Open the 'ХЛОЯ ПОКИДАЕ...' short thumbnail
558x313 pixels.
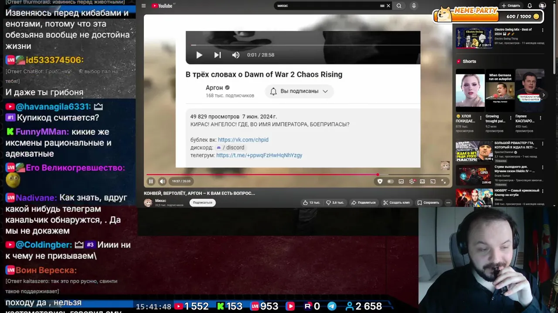[470, 90]
